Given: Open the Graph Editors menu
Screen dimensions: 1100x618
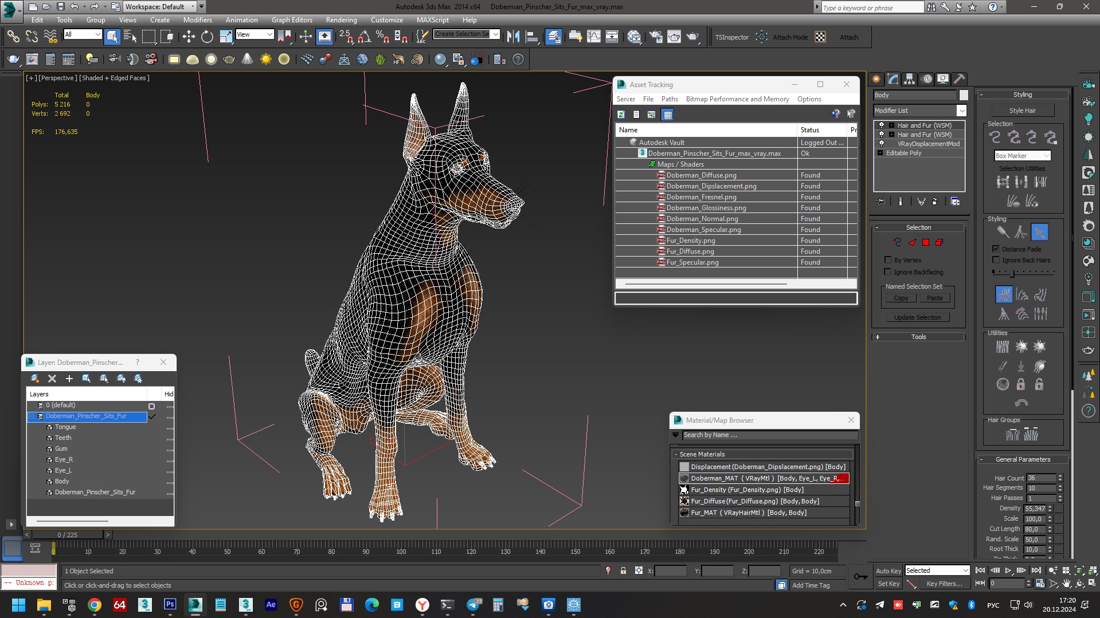Looking at the screenshot, I should [x=292, y=19].
